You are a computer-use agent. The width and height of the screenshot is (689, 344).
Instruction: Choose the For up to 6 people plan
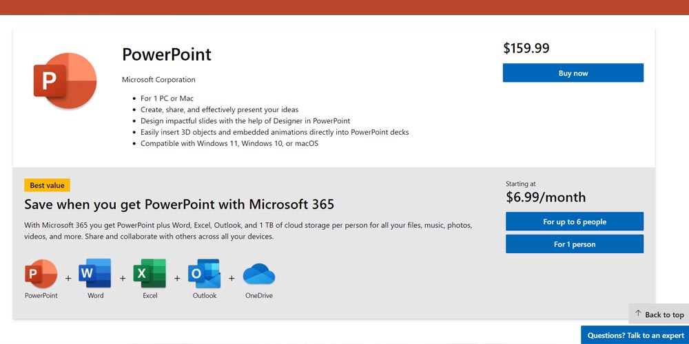[574, 222]
